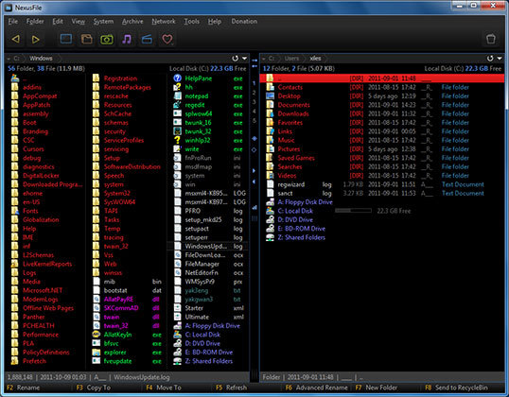Go forward with the right arrow toolbar icon
Image resolution: width=509 pixels, height=397 pixels.
point(35,40)
